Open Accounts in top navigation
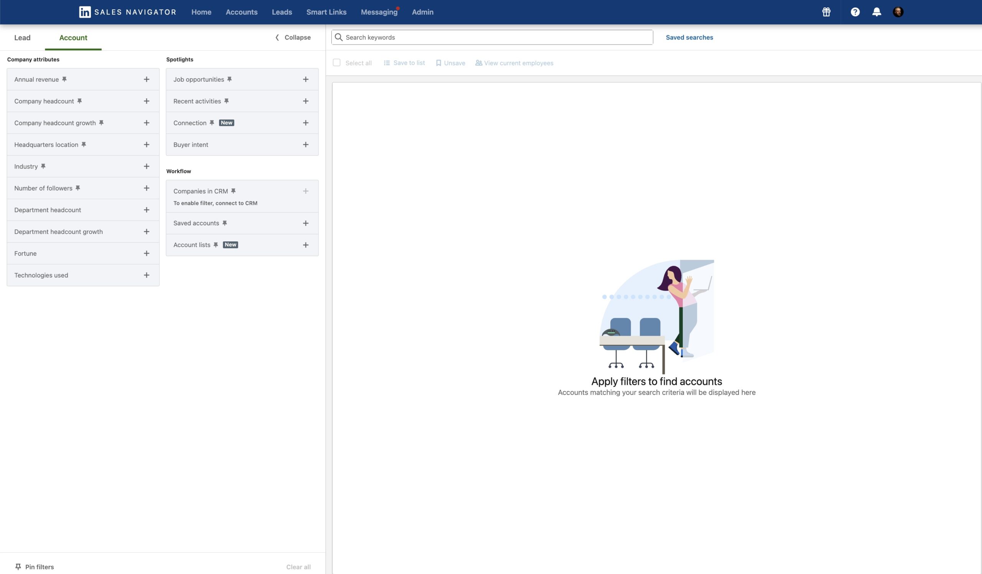982x574 pixels. 242,12
